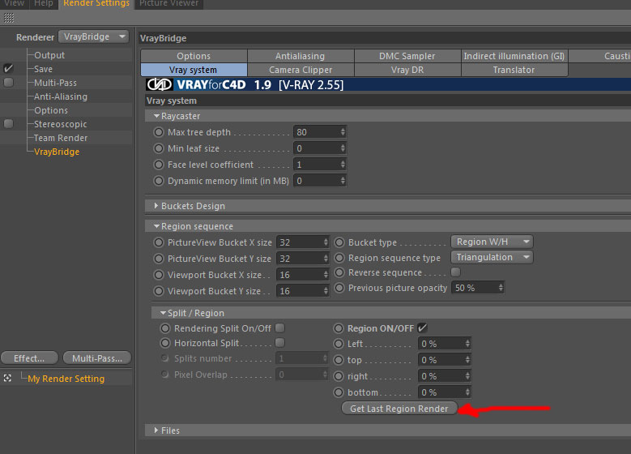
Task: Click the animation dot for Bucket type
Action: pyautogui.click(x=339, y=242)
